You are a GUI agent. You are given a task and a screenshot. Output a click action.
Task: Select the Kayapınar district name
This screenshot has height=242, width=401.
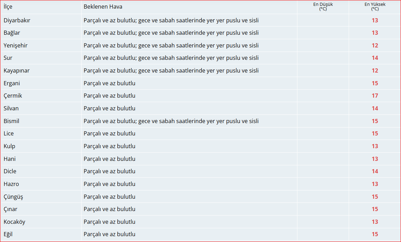click(x=17, y=70)
